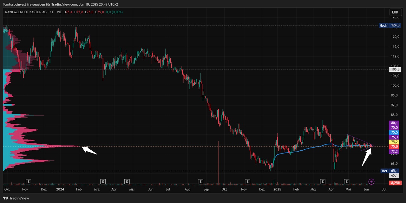This screenshot has height=203, width=406.
Task: Click the E earnings marker just after Nov 2024
Action: 247,181
